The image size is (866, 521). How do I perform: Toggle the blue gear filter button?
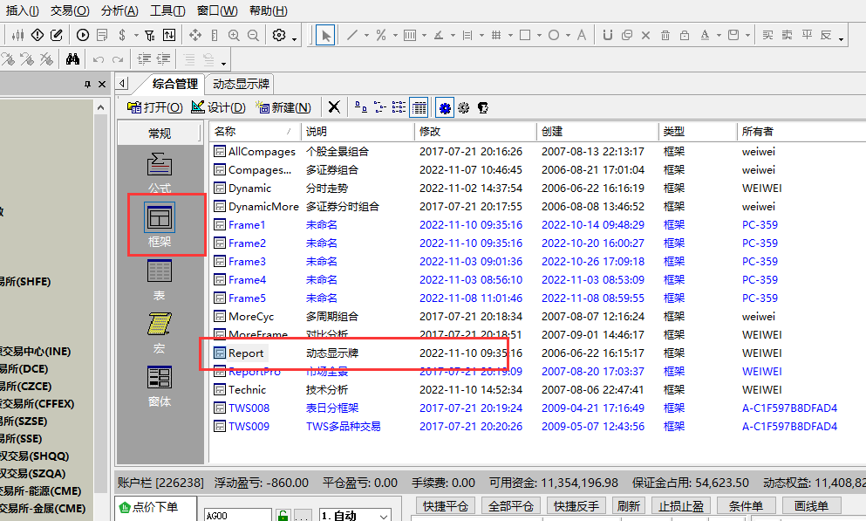pyautogui.click(x=445, y=107)
